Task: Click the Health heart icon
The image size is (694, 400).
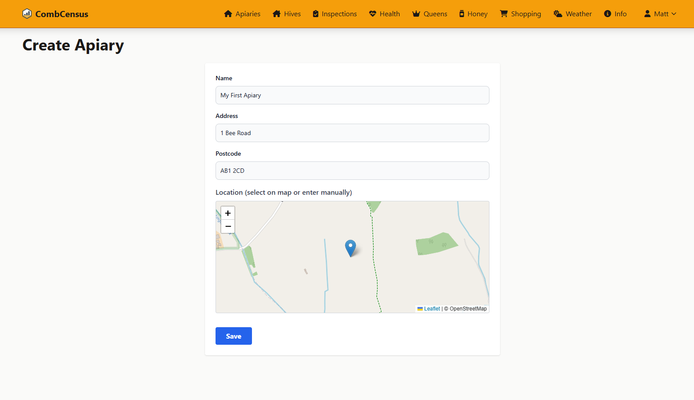Action: [373, 14]
